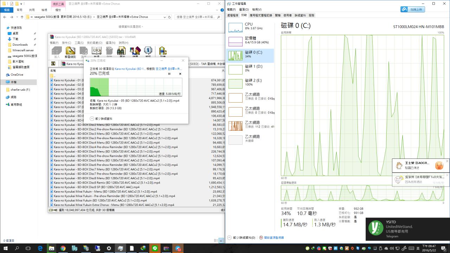Switch to Task Manager 服務 tab
450x253 pixels.
point(311,15)
